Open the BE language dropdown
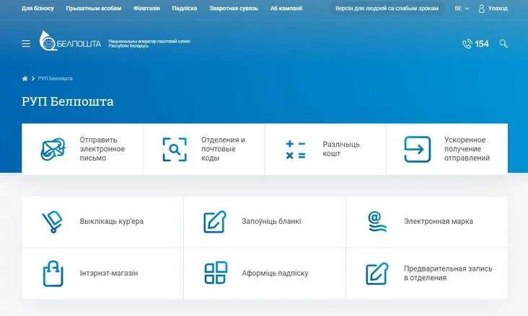This screenshot has height=316, width=528. click(462, 9)
